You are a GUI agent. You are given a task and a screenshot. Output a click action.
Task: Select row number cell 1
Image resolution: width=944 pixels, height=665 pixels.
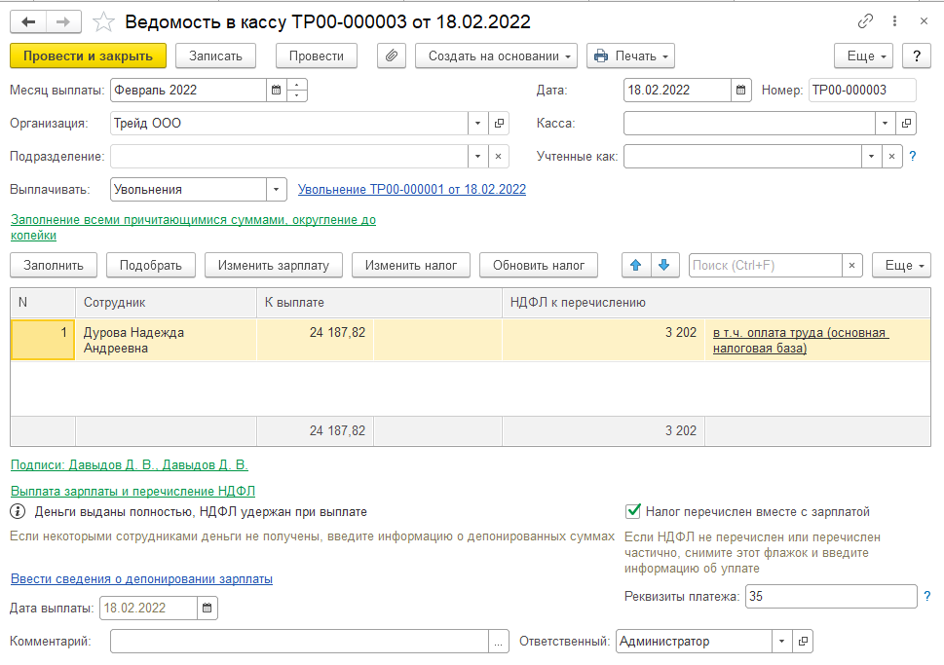(x=43, y=341)
